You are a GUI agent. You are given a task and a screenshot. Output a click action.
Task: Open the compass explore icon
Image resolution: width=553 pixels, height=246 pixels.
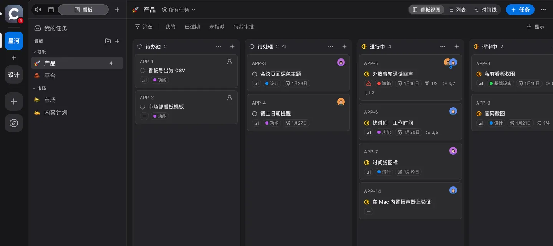[14, 123]
